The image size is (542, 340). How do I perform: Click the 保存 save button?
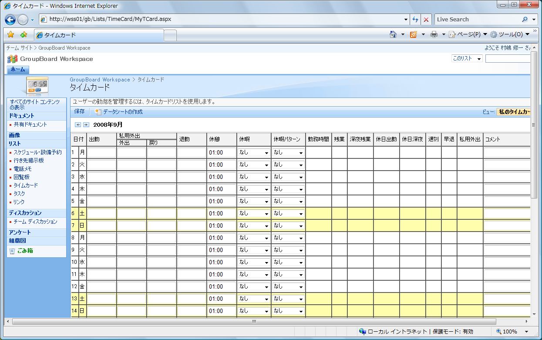click(79, 111)
